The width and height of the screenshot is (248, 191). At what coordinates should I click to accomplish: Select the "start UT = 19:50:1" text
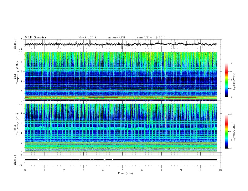(151, 37)
